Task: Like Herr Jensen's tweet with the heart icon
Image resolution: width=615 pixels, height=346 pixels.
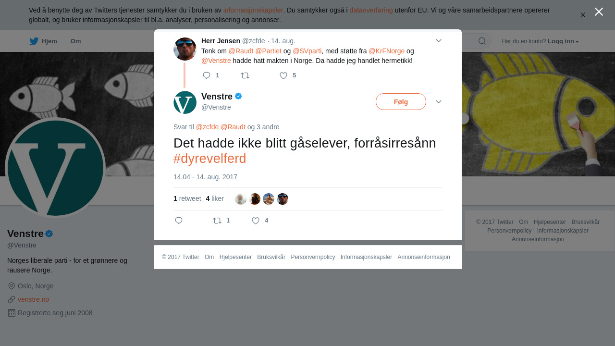Action: pyautogui.click(x=283, y=75)
